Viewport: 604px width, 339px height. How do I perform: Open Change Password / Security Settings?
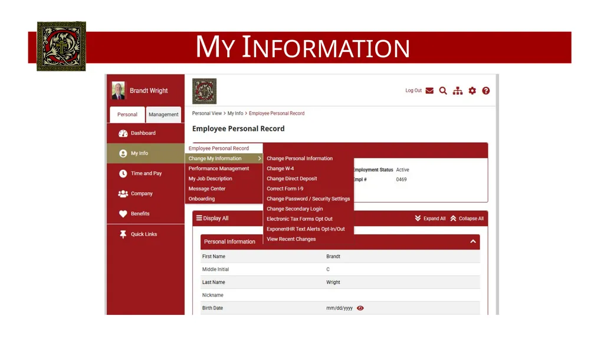pos(308,199)
